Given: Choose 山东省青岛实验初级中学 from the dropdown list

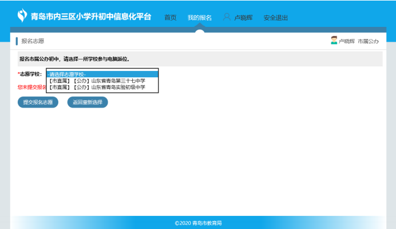Looking at the screenshot, I should click(x=97, y=87).
